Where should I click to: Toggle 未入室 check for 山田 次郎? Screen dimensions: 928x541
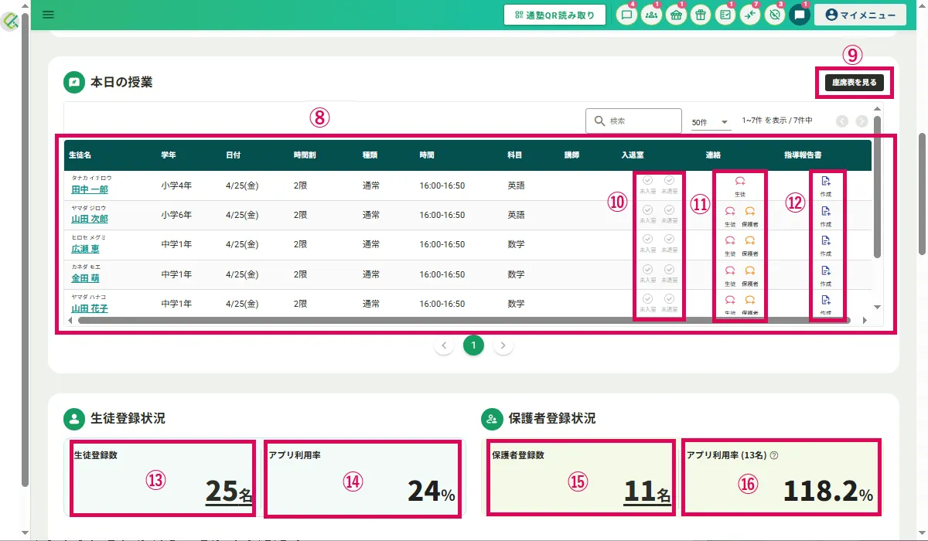648,210
